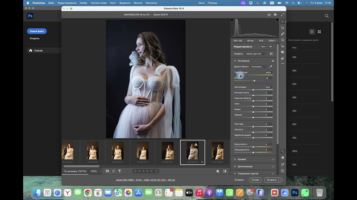Click the Температура value field 3400
The height and width of the screenshot is (200, 357).
point(268,72)
